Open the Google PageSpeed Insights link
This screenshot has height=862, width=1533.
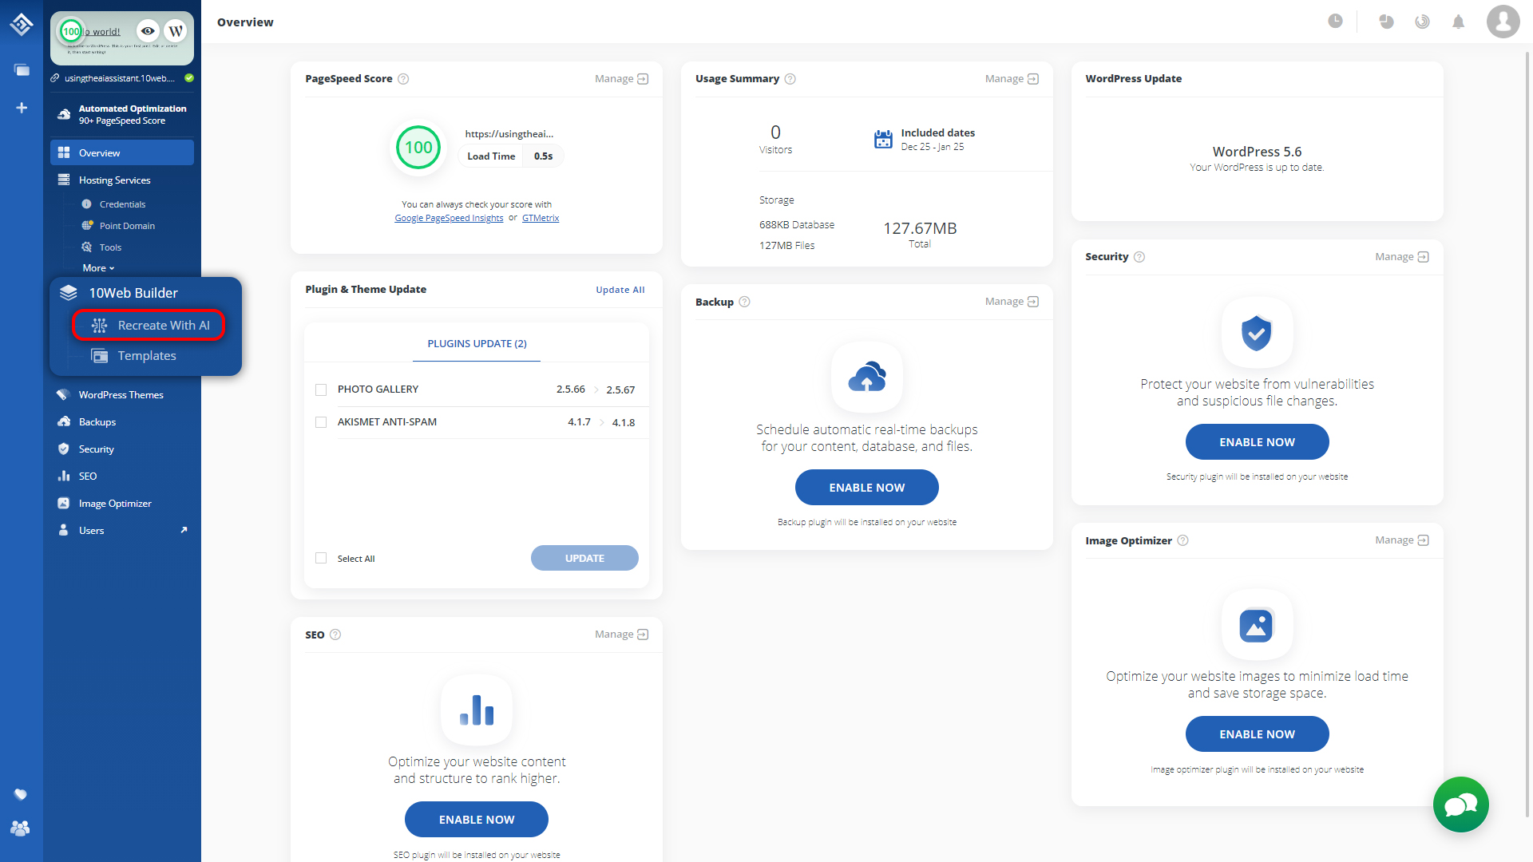(449, 218)
